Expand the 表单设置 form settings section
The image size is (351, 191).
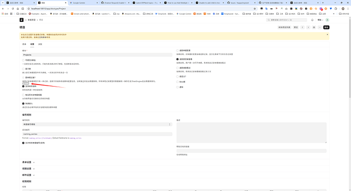(28, 162)
